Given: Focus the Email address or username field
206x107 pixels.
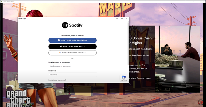Looking at the screenshot, I should [x=73, y=66].
